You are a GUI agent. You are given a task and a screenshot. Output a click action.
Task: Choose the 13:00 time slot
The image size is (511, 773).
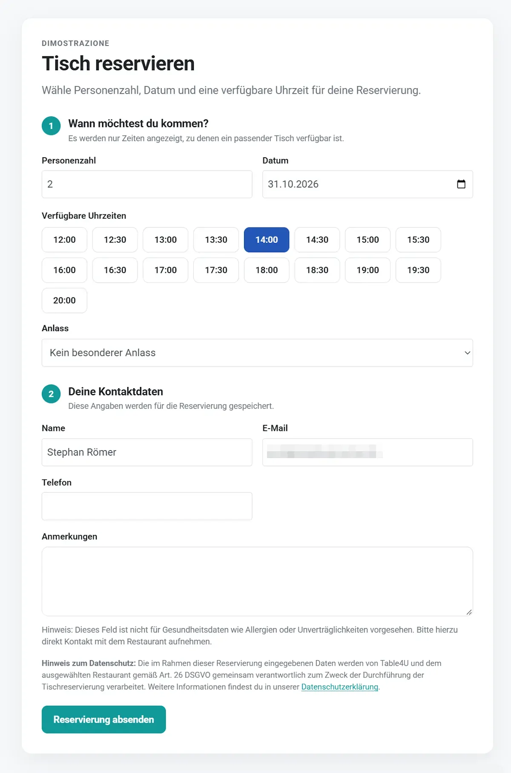pos(166,240)
